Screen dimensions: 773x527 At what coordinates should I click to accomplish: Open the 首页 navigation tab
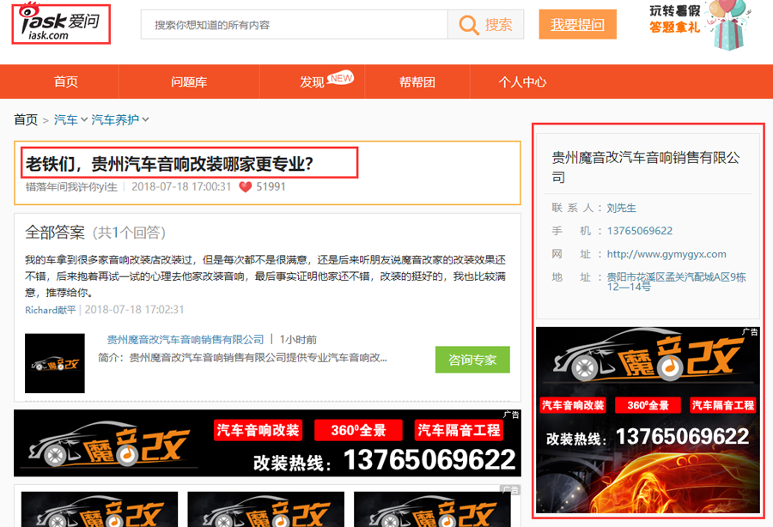[65, 82]
